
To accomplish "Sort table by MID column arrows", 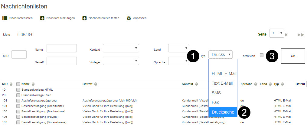I will (11, 84).
